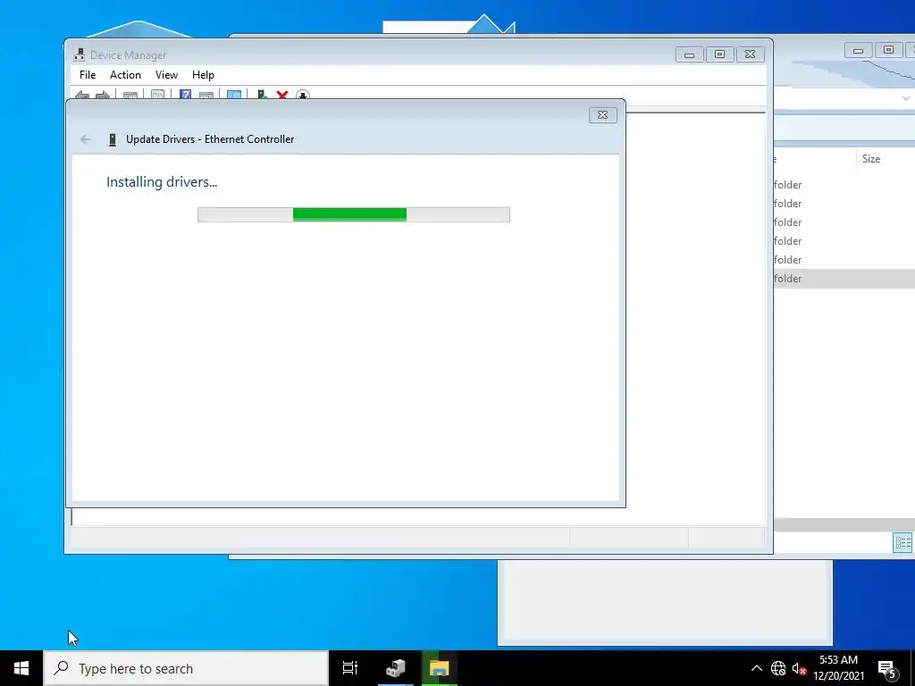The width and height of the screenshot is (915, 686).
Task: Open the File menu in Device Manager
Action: pos(88,75)
